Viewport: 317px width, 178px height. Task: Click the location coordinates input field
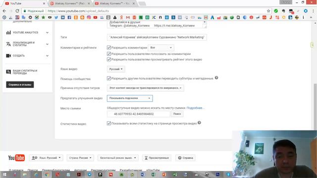click(139, 114)
